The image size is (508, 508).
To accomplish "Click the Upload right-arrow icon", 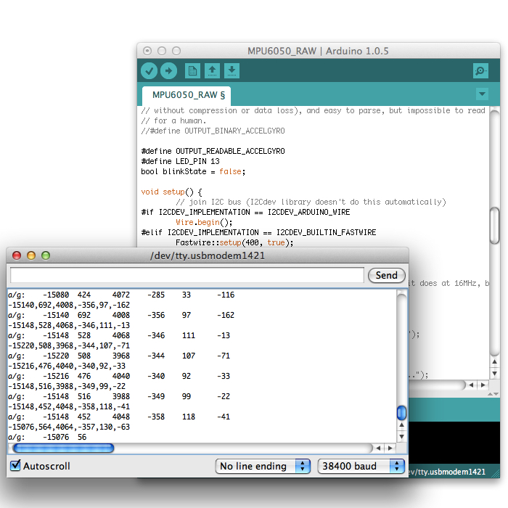I will [x=169, y=70].
